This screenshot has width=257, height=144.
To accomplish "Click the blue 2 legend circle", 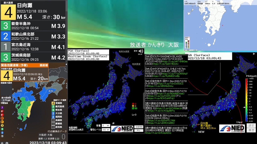I will coord(2,133).
